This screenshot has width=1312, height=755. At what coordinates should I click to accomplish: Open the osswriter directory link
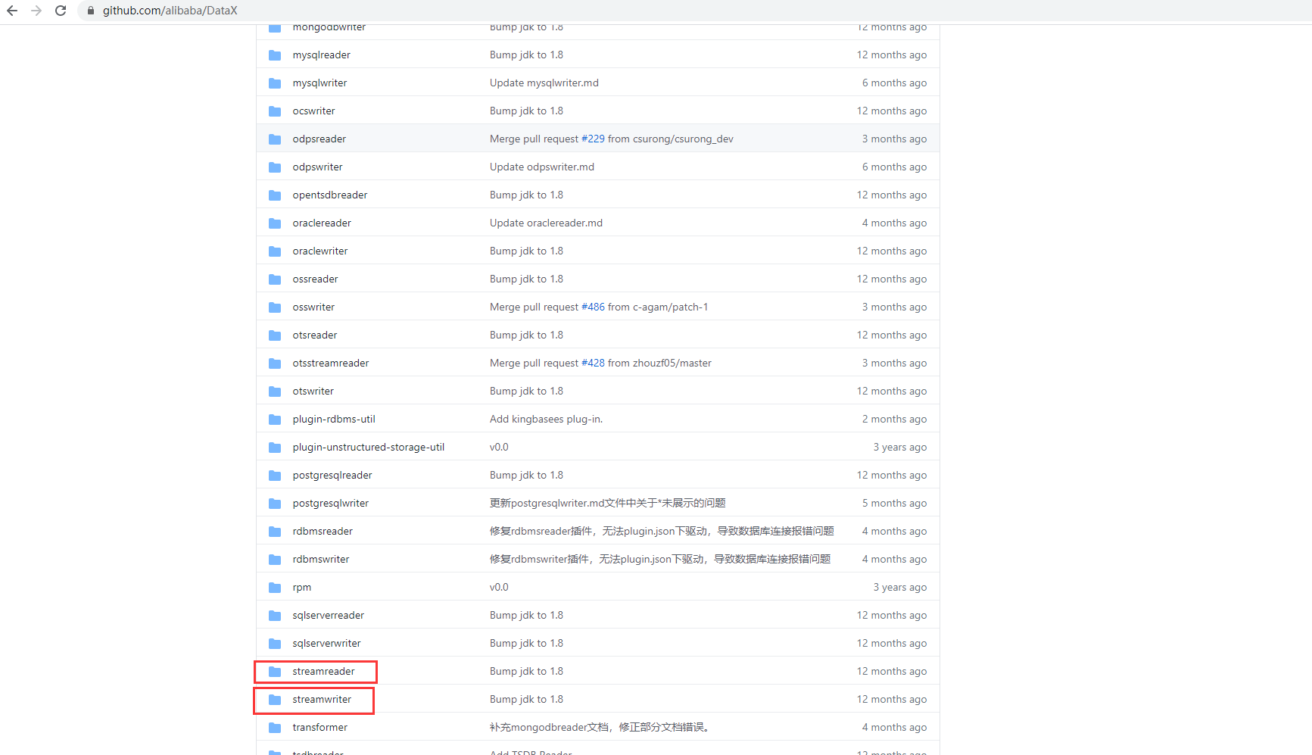314,307
